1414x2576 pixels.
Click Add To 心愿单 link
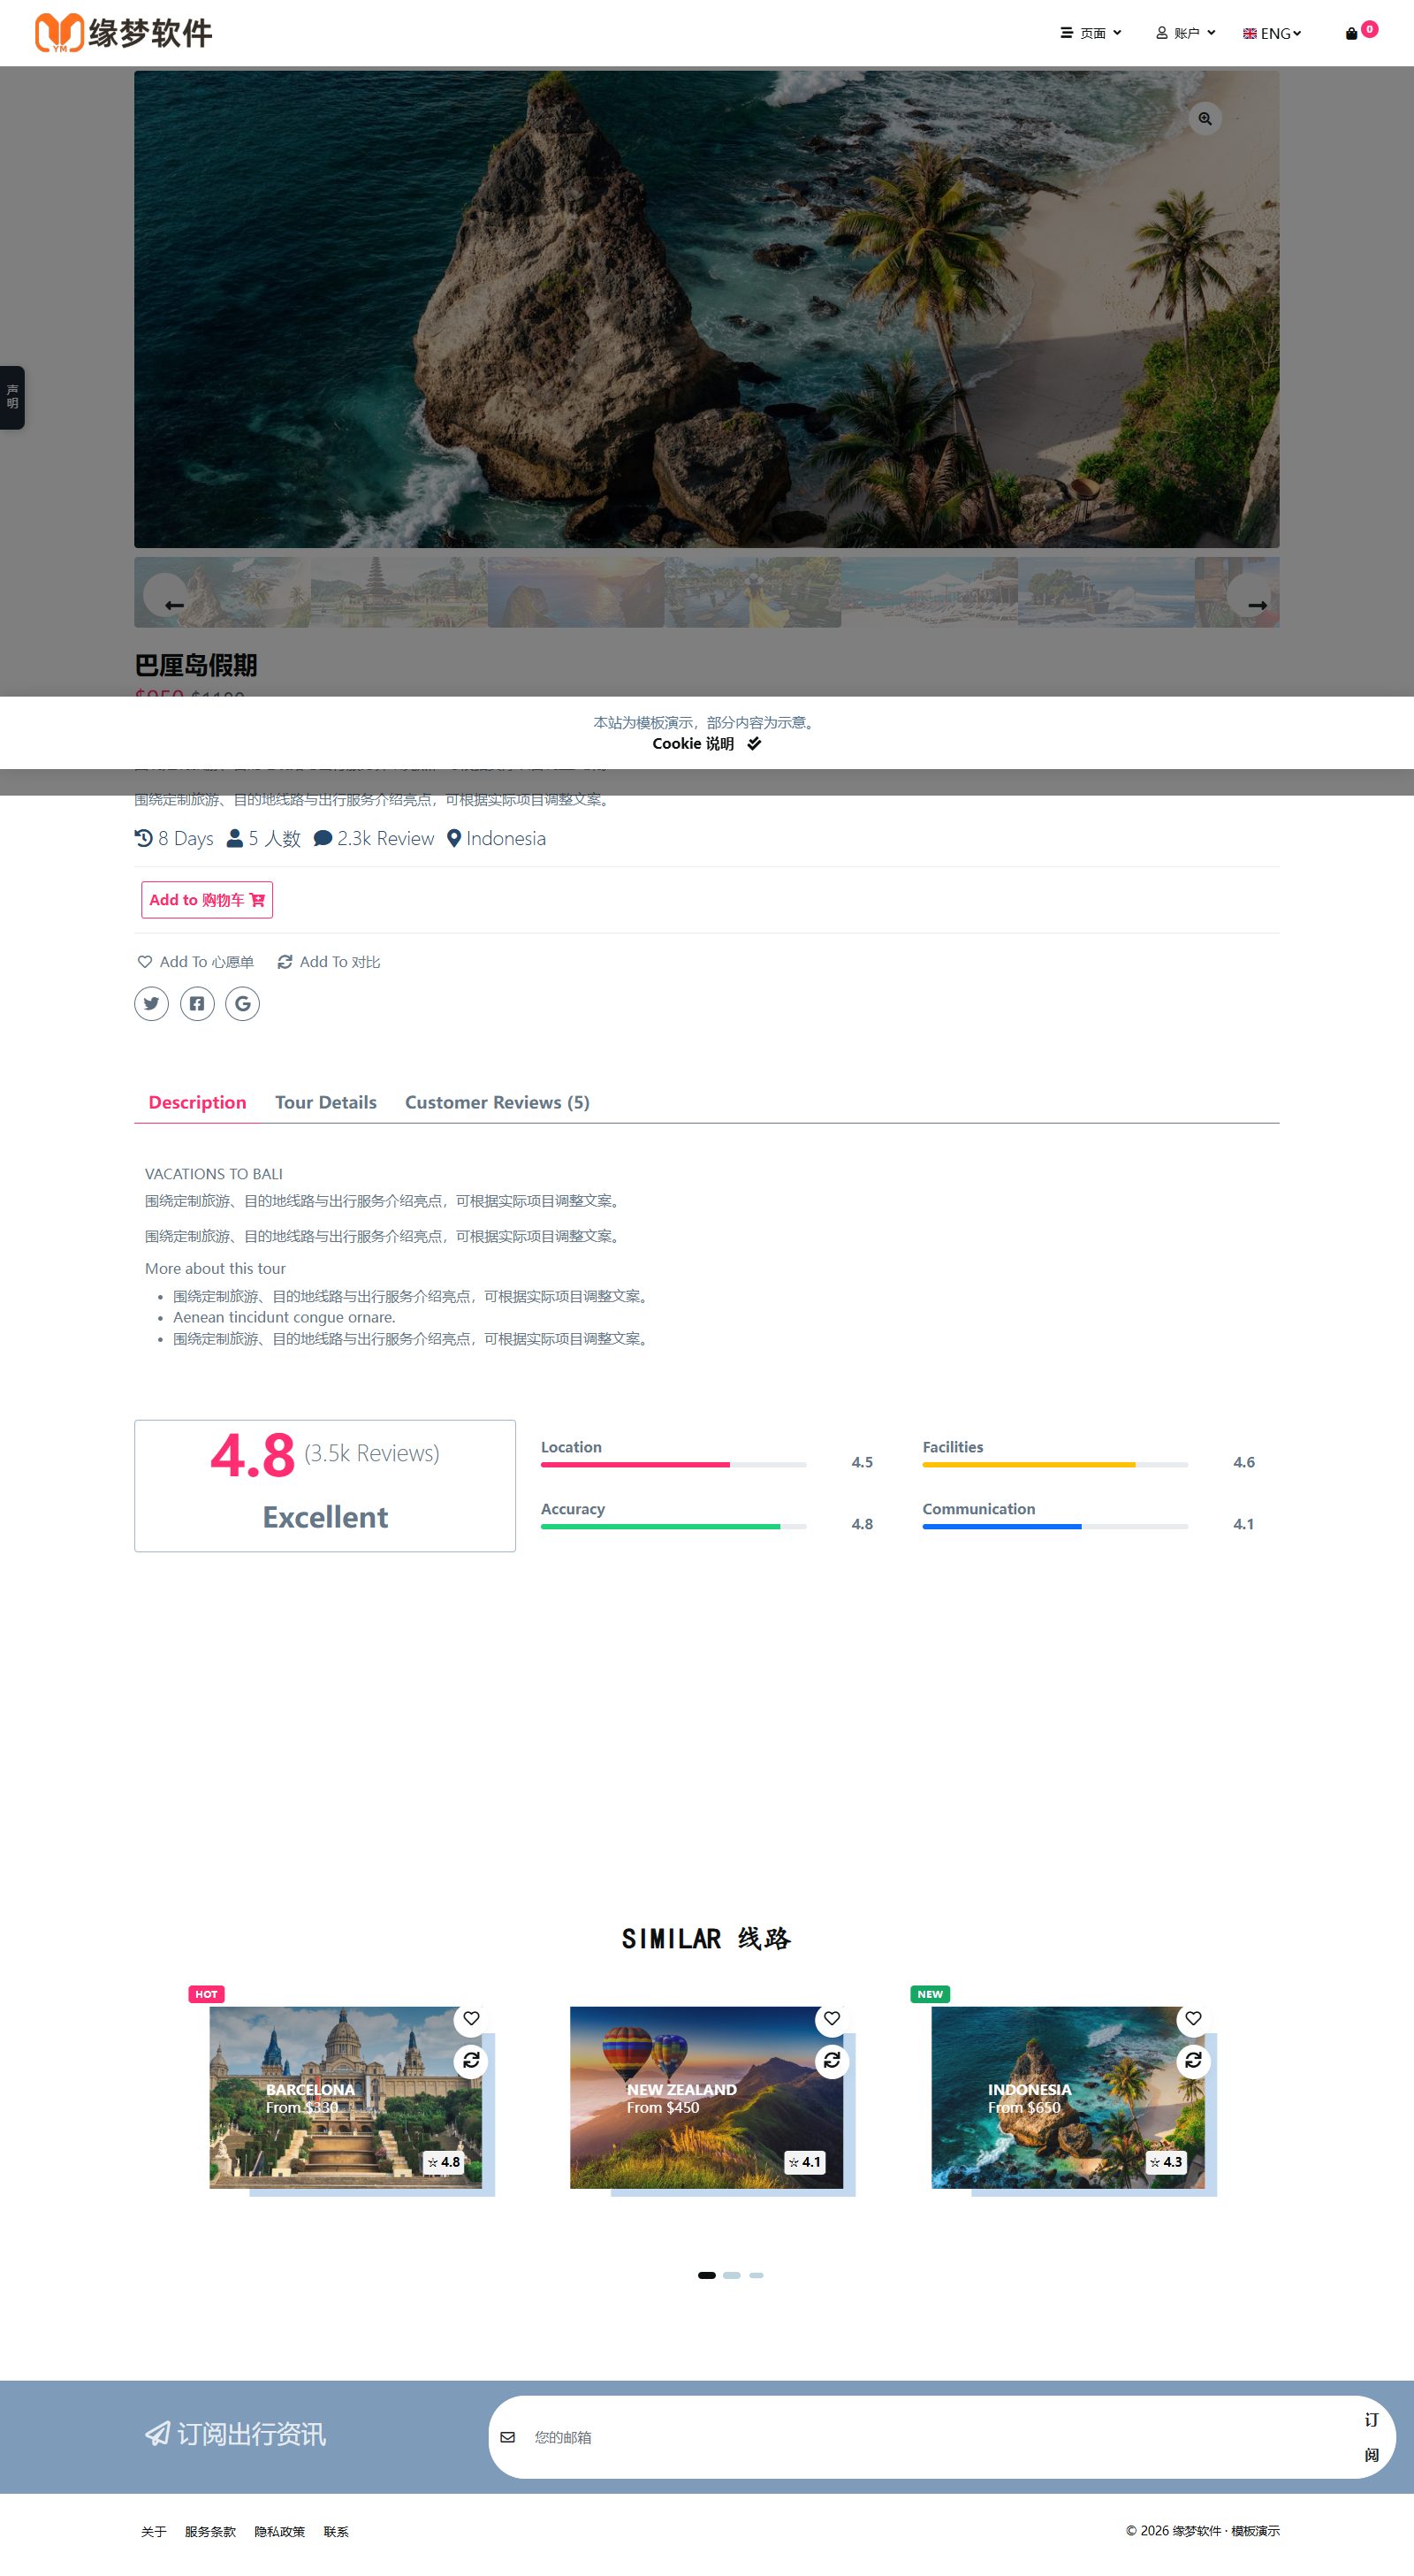[x=196, y=962]
